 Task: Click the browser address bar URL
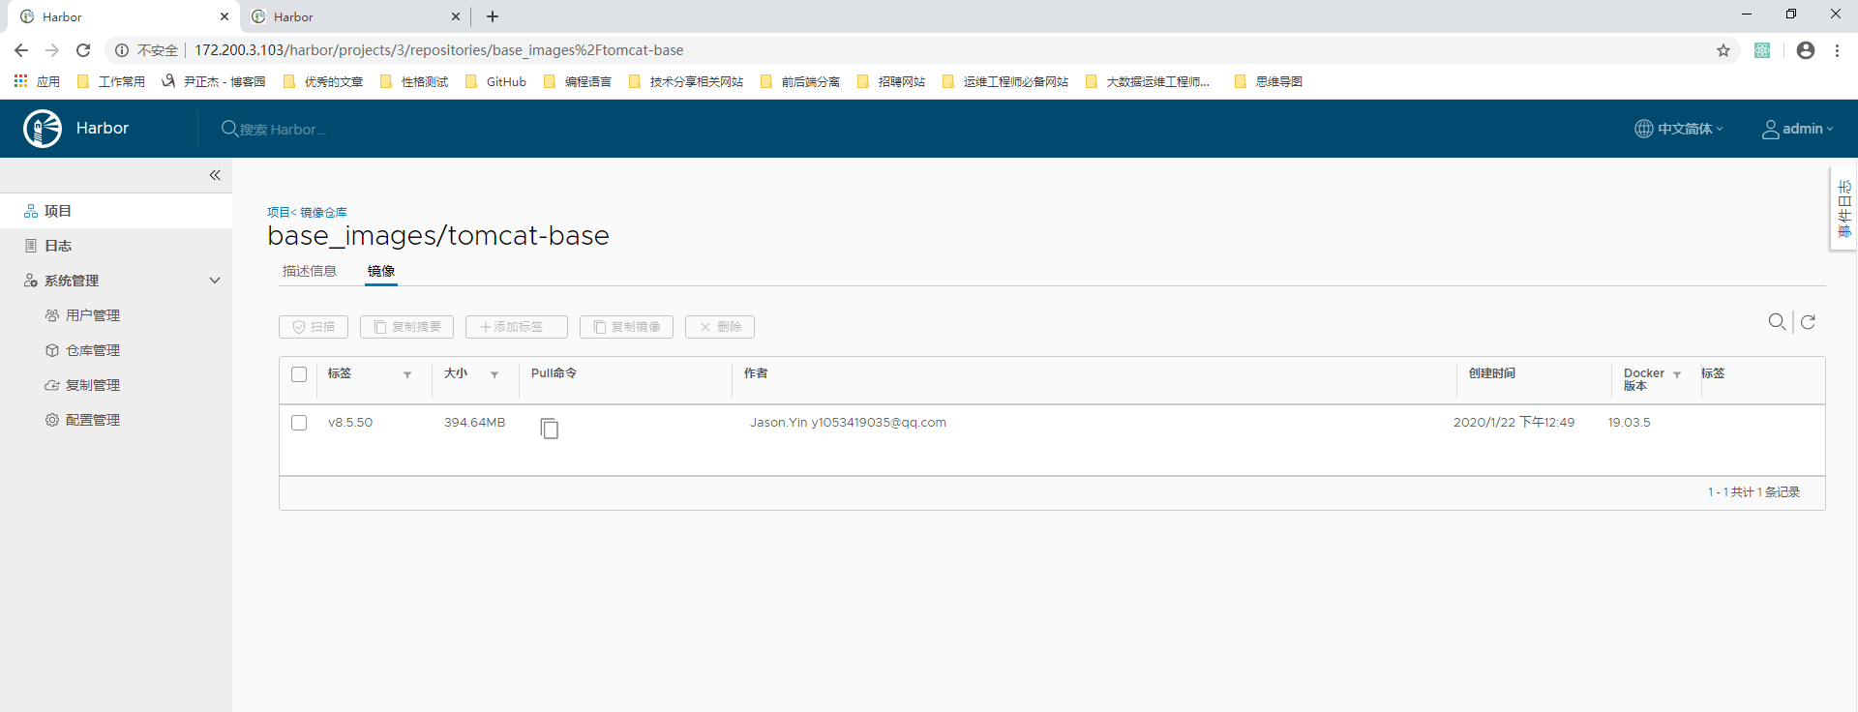tap(439, 50)
